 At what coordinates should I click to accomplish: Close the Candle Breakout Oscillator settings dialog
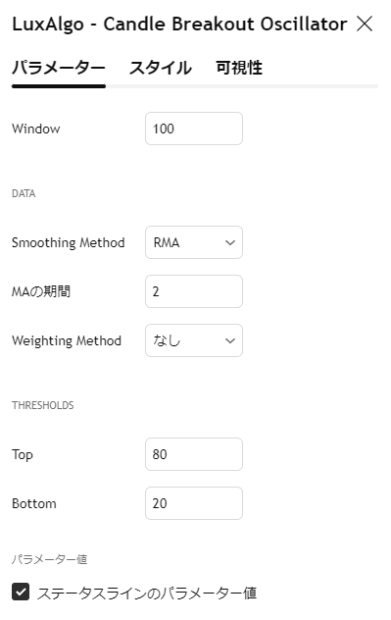[365, 24]
